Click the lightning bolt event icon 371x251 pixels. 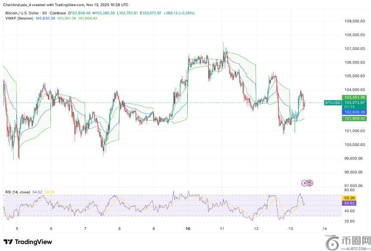point(305,183)
